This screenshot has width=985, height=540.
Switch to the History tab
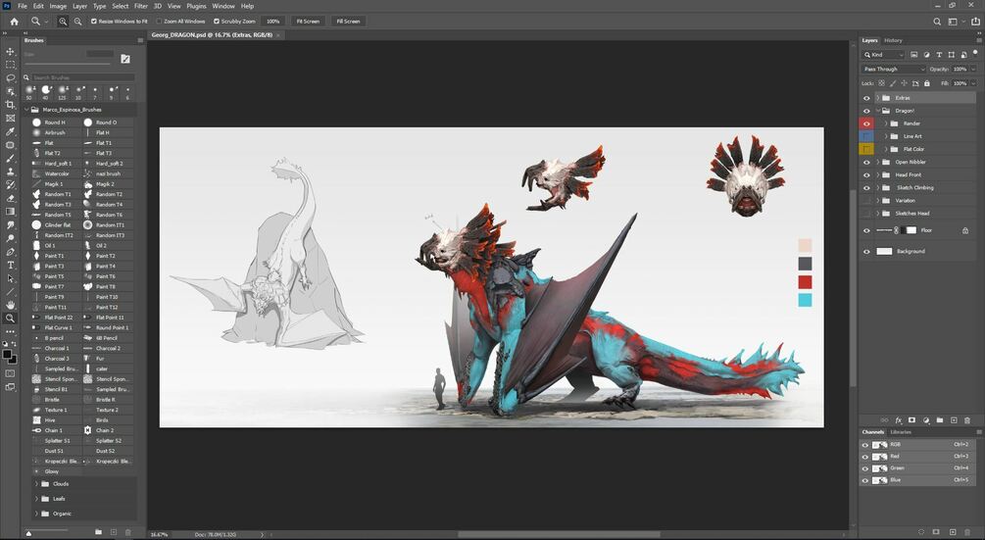893,40
